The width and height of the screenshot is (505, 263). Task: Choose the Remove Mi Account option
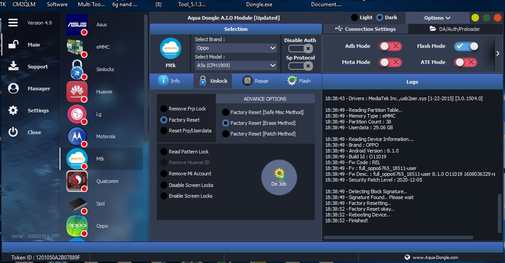pos(186,174)
